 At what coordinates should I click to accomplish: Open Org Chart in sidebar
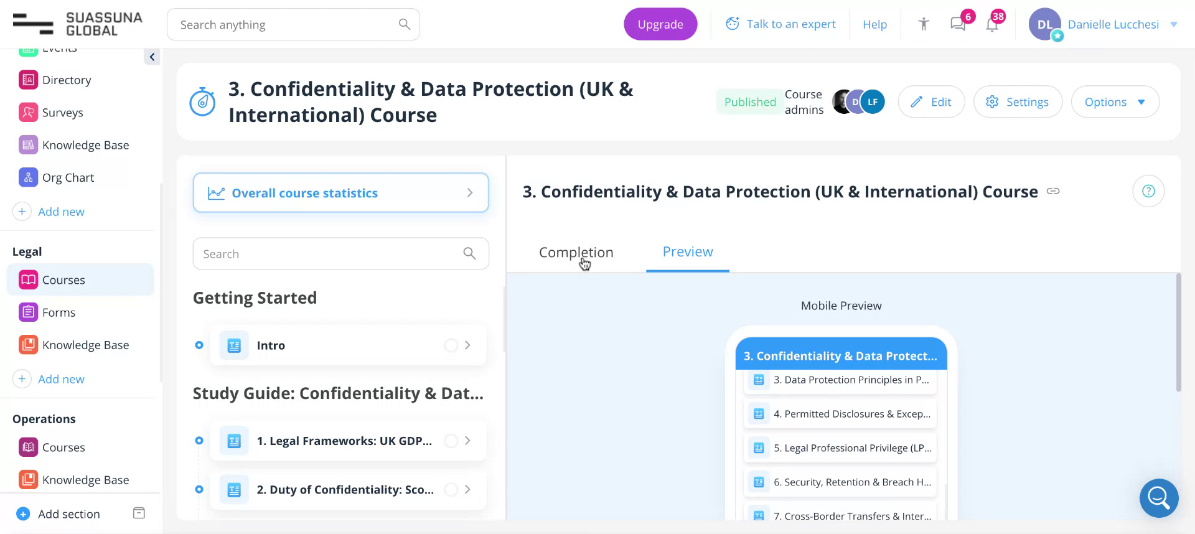click(x=68, y=177)
